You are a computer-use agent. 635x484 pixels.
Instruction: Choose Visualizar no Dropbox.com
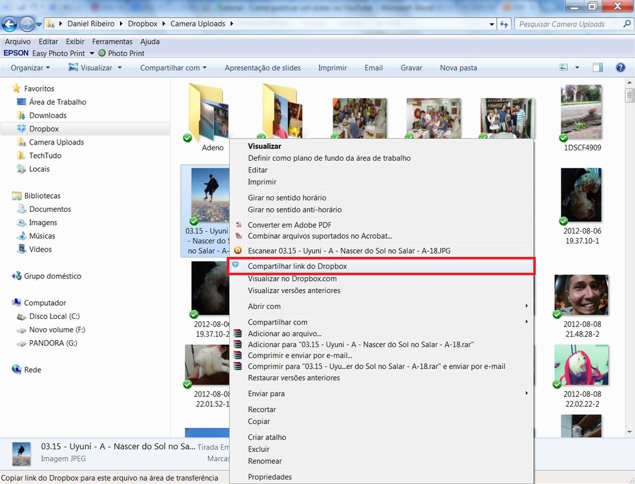click(x=292, y=279)
